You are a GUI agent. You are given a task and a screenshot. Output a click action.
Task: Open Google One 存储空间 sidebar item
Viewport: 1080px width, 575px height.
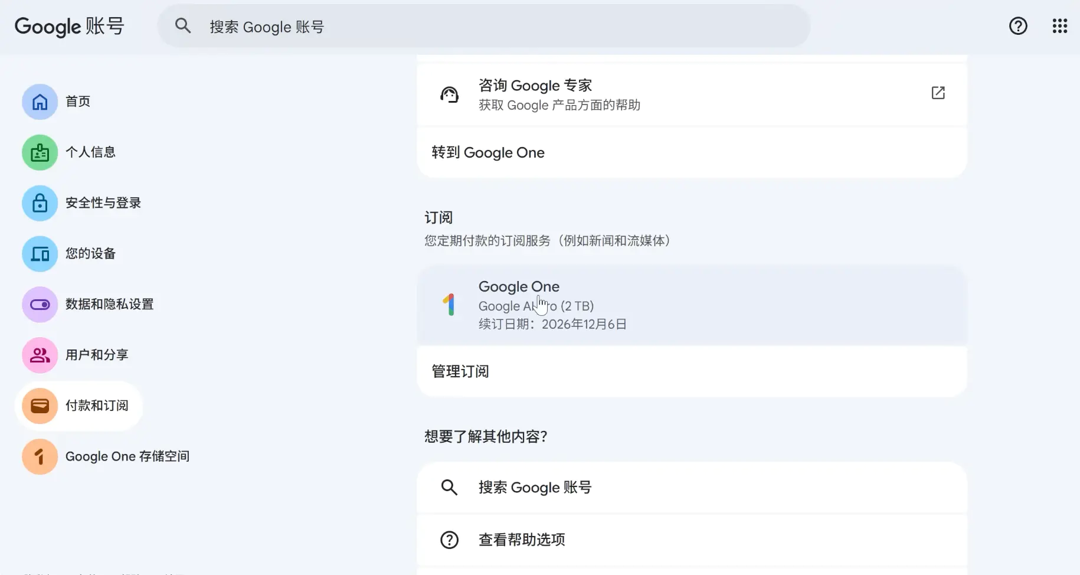click(127, 456)
